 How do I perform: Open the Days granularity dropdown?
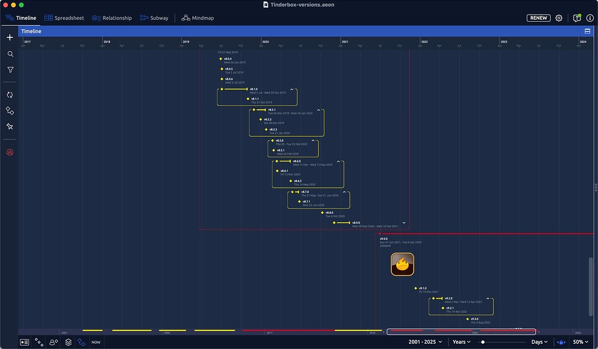coord(537,341)
